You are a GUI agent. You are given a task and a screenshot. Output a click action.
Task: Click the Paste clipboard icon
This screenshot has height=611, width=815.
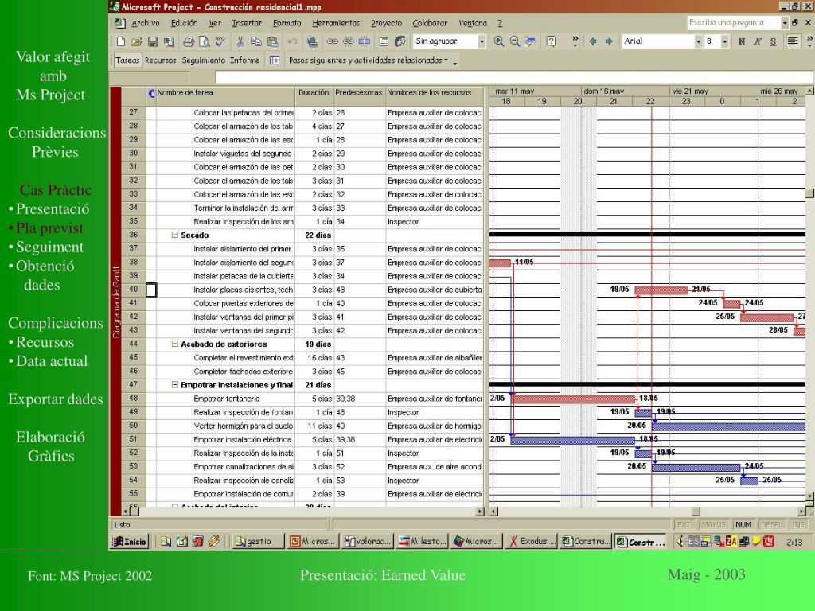pyautogui.click(x=272, y=41)
